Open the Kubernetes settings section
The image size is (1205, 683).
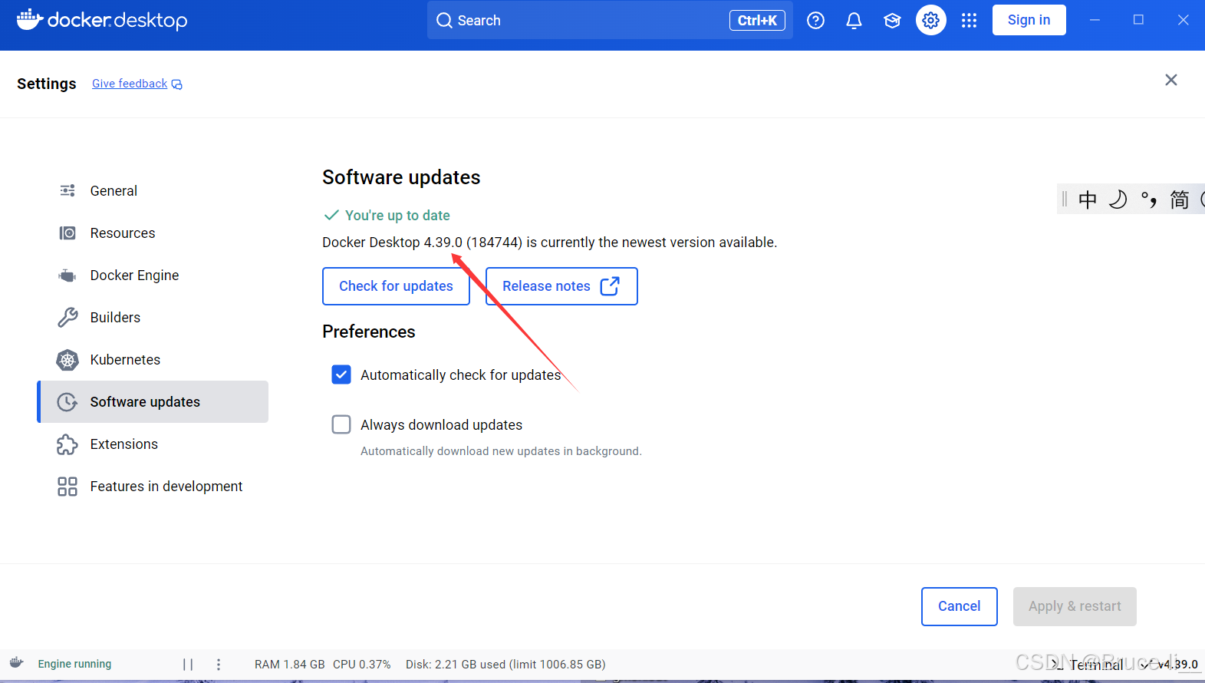[153, 359]
